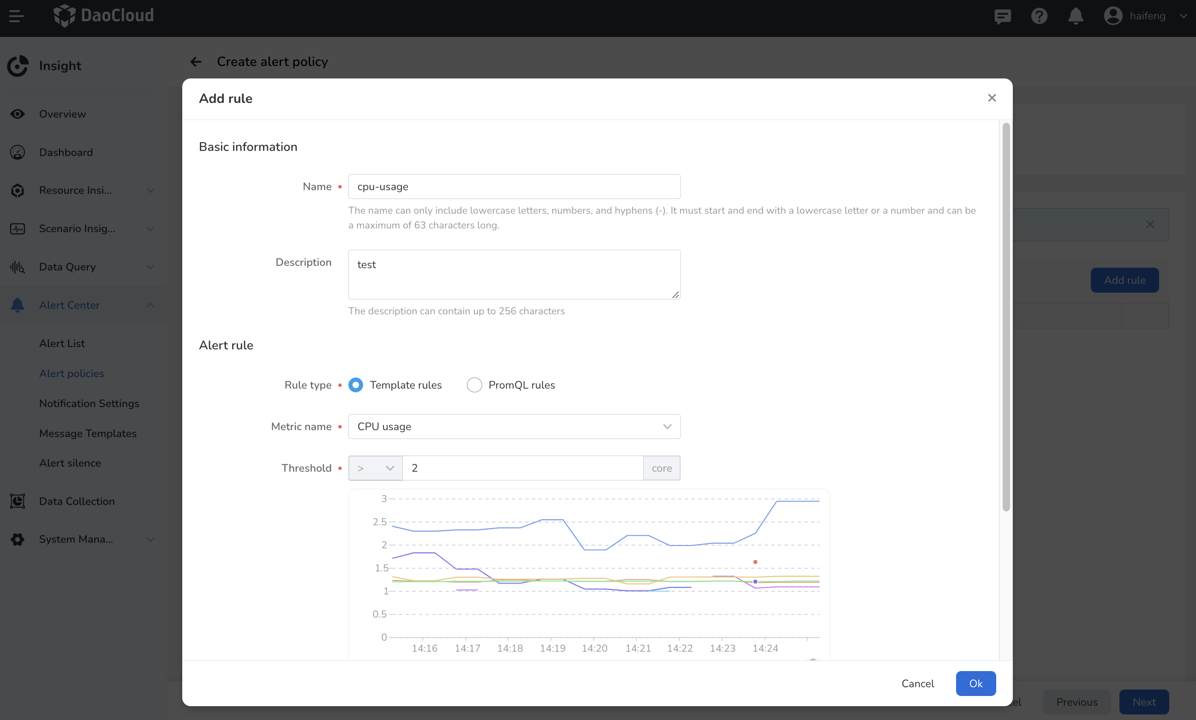Open the messages chat icon
Screen dimensions: 1196x720
[x=1003, y=16]
